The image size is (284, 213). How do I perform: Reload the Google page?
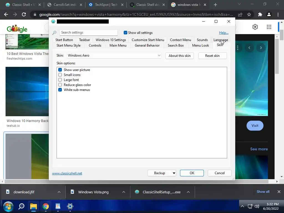[24, 14]
